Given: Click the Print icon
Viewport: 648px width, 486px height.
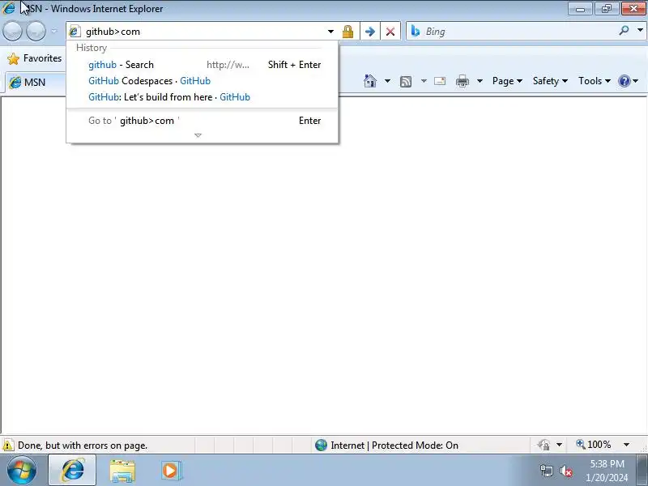Looking at the screenshot, I should [462, 81].
